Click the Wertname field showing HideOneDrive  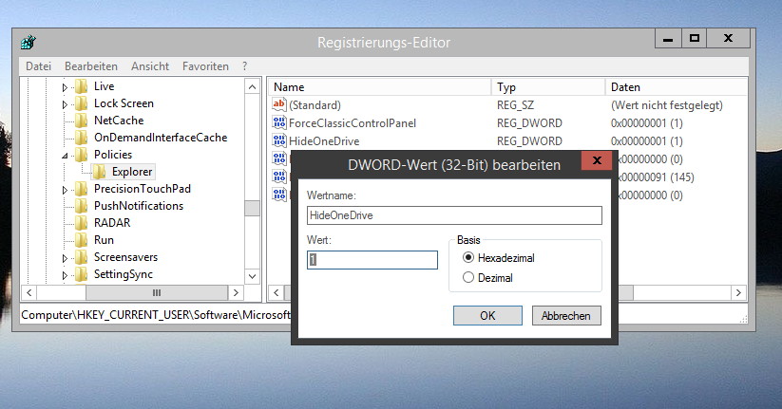[x=454, y=215]
